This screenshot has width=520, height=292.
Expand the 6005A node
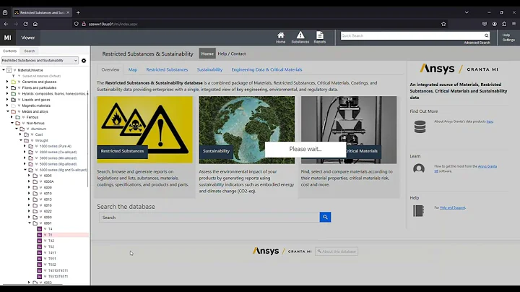click(29, 181)
